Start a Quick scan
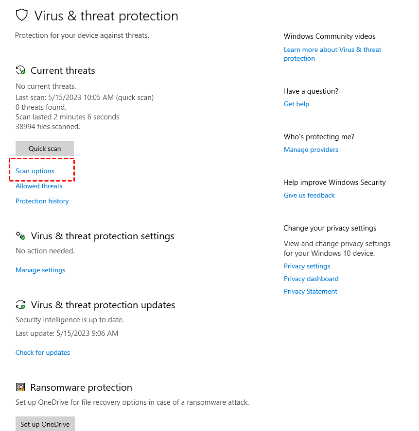 coord(45,149)
